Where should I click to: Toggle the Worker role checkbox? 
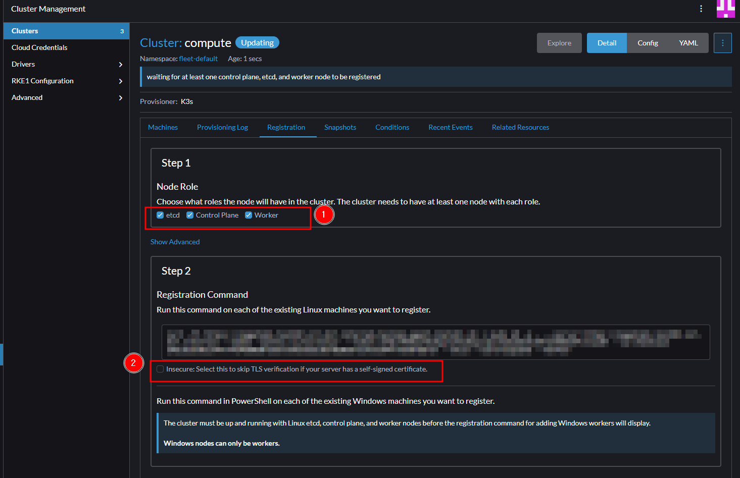(249, 215)
